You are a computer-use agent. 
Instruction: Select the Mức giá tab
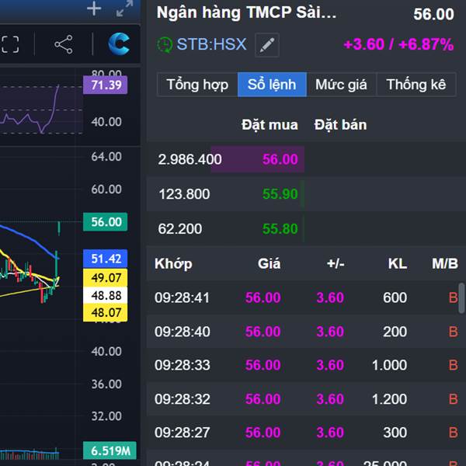(x=341, y=85)
